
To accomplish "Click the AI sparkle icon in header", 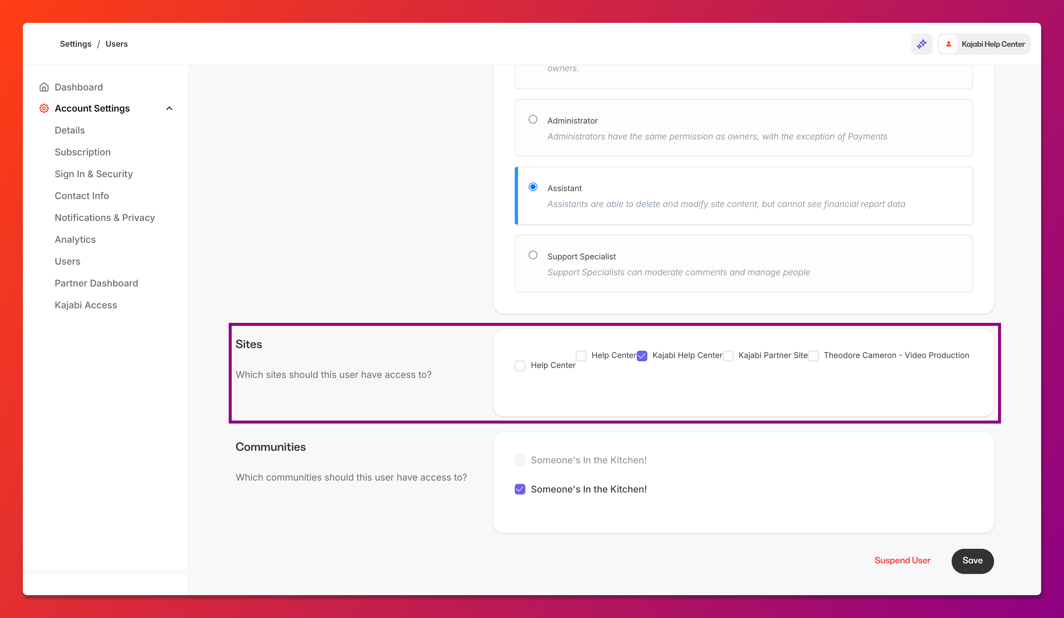I will tap(921, 44).
